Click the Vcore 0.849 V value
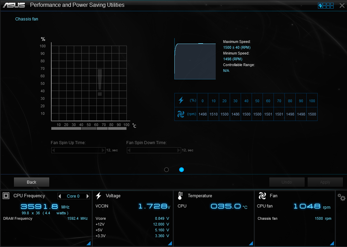The image size is (347, 247). 162,218
